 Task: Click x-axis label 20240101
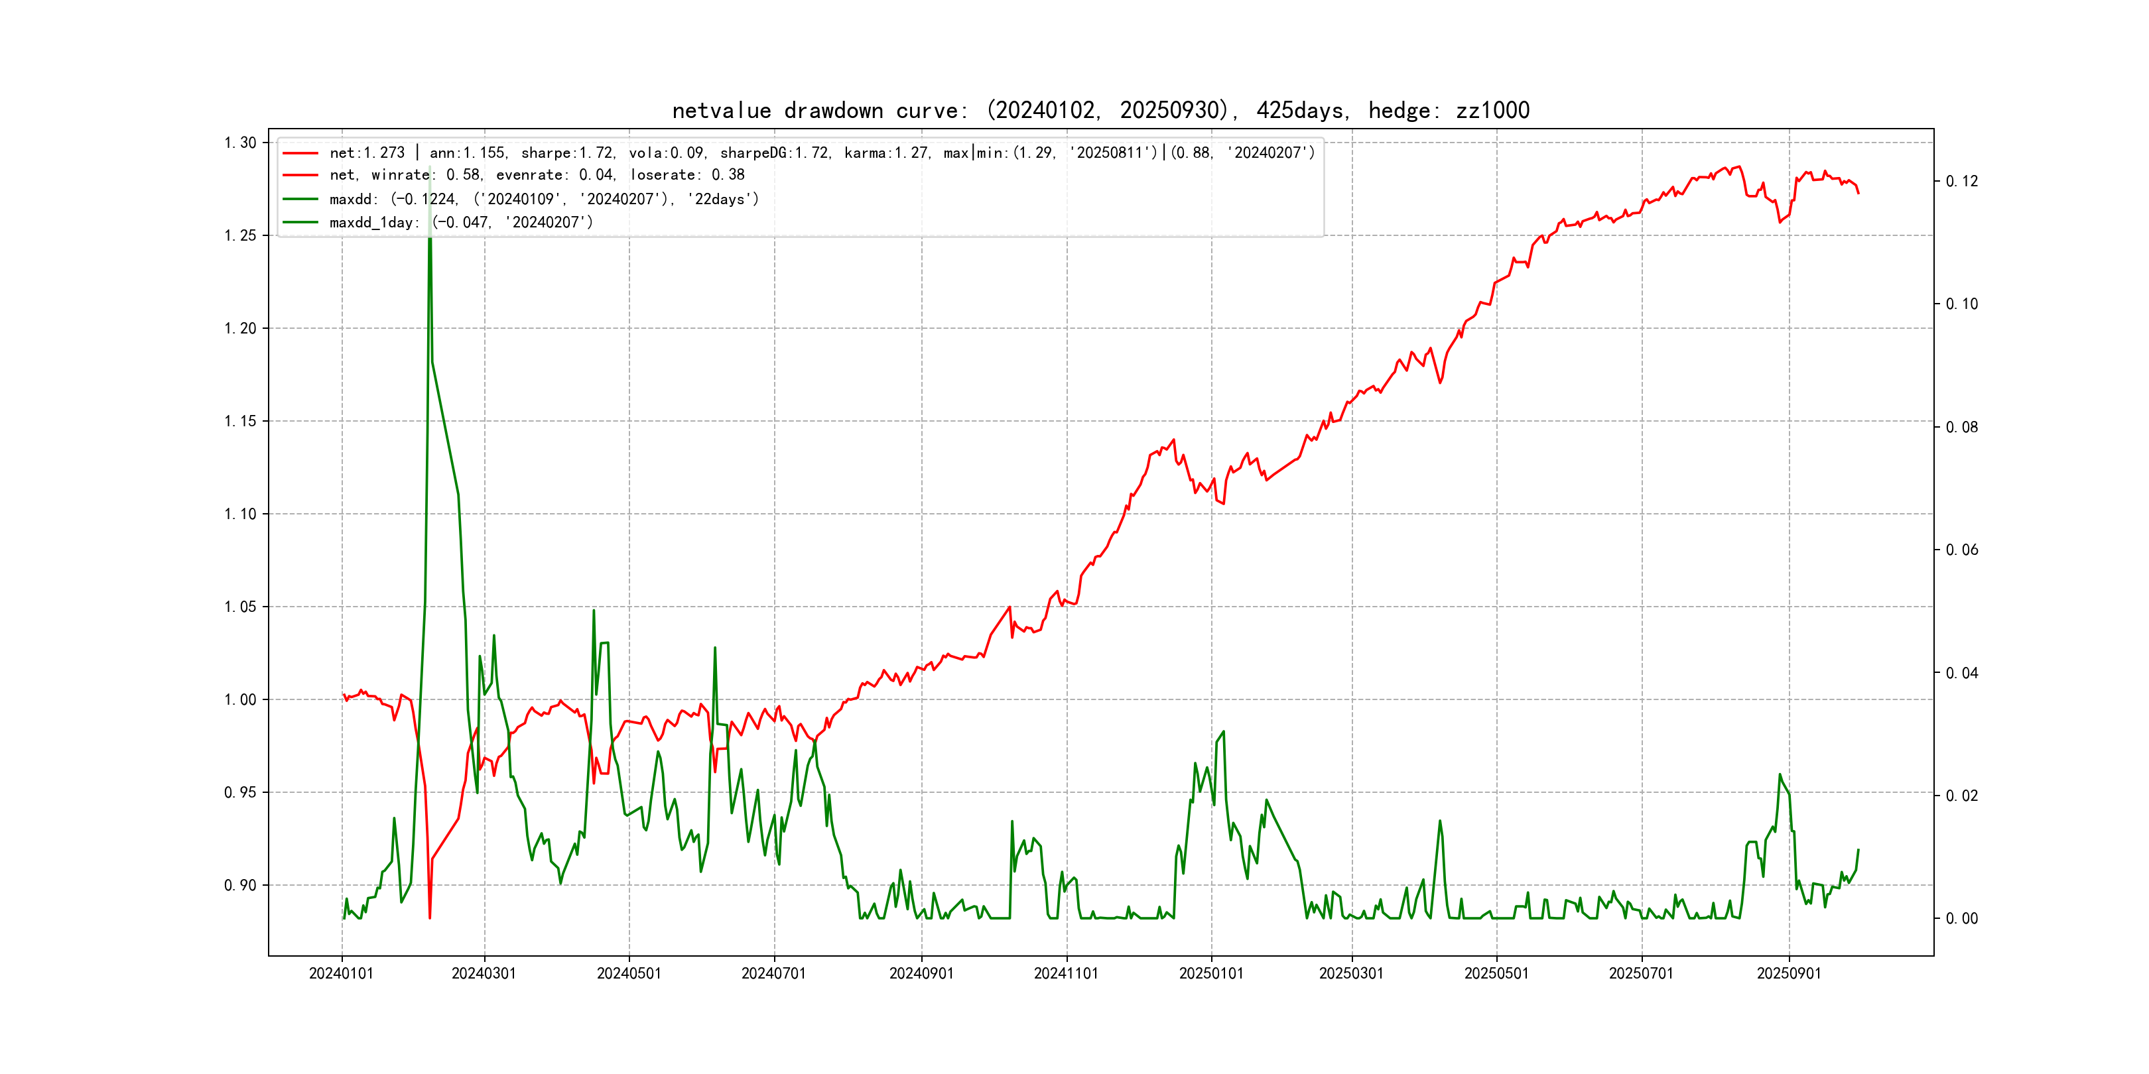[341, 974]
